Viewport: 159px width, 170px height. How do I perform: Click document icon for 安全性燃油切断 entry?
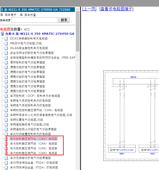(6, 53)
